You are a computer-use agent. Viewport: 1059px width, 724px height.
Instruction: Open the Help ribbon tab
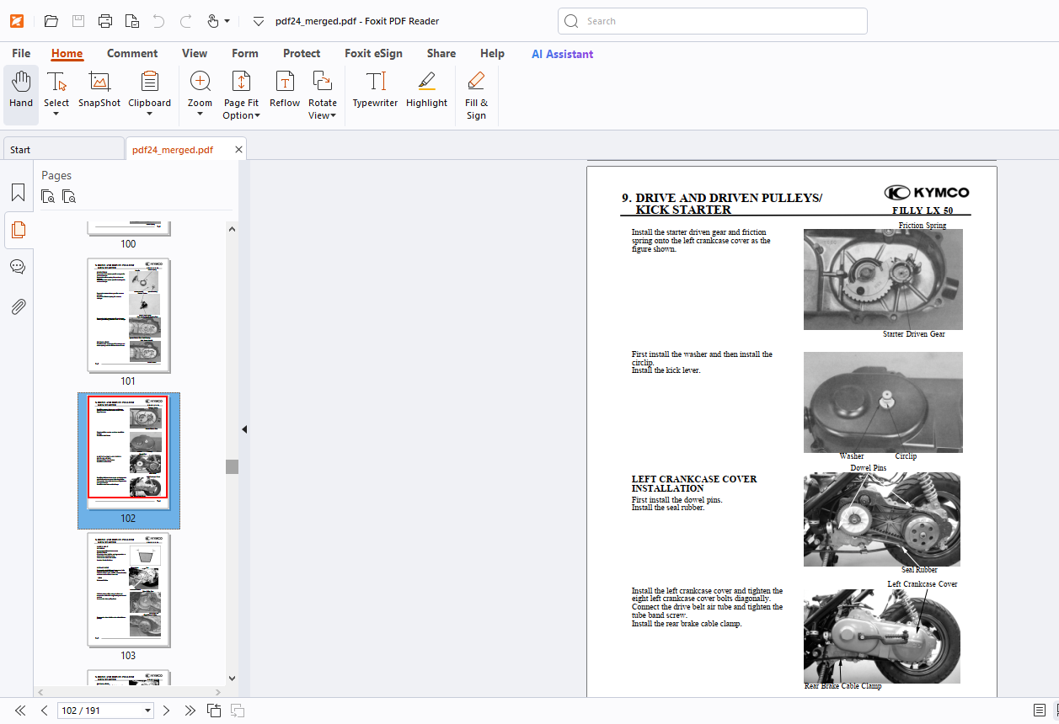pos(492,53)
